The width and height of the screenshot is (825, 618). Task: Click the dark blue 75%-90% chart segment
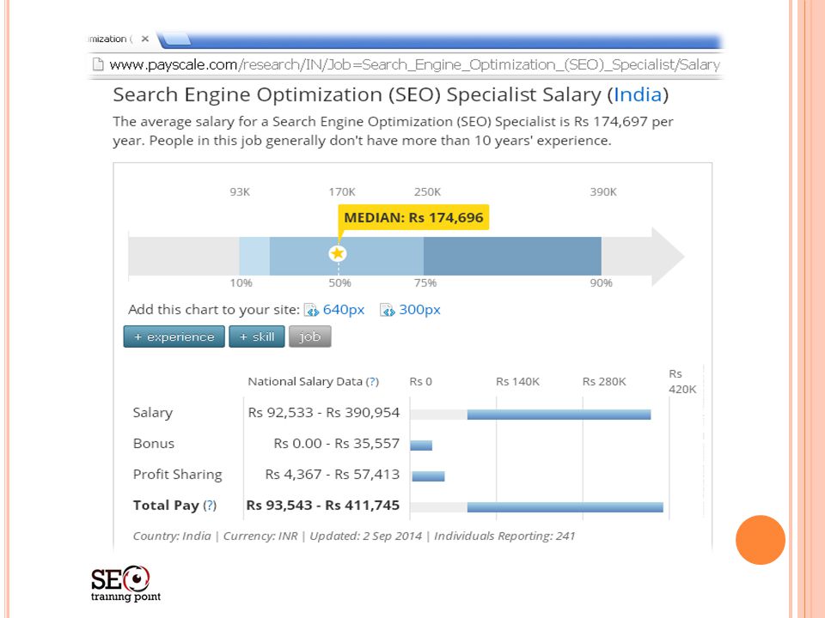512,256
